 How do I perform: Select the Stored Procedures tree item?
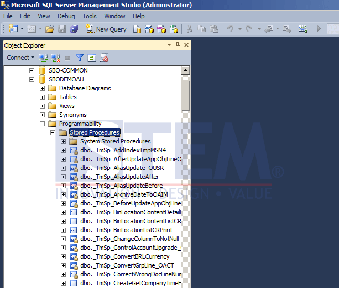[x=95, y=132]
